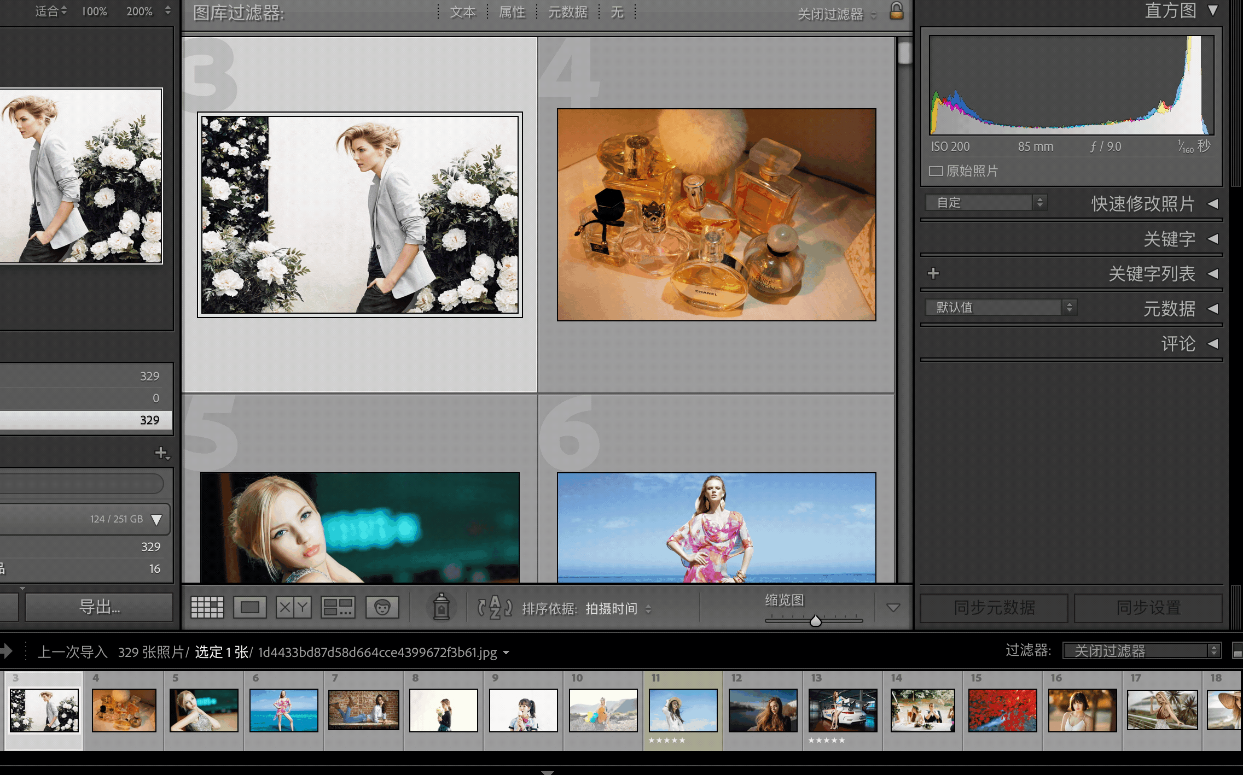
Task: Expand the 快速修改照片 panel
Action: [1212, 204]
